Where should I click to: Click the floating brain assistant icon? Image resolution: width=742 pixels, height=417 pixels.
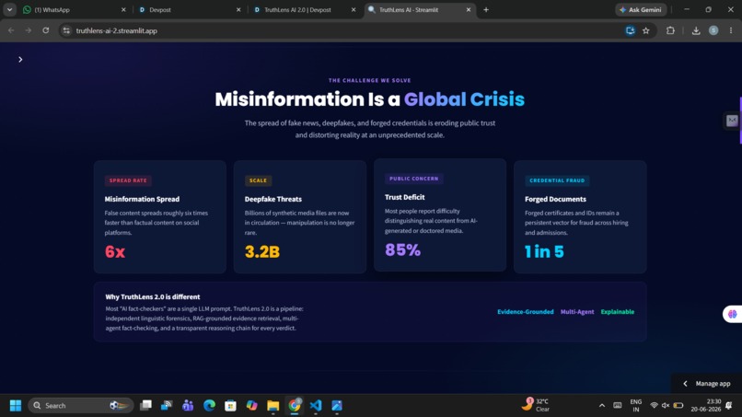[732, 314]
